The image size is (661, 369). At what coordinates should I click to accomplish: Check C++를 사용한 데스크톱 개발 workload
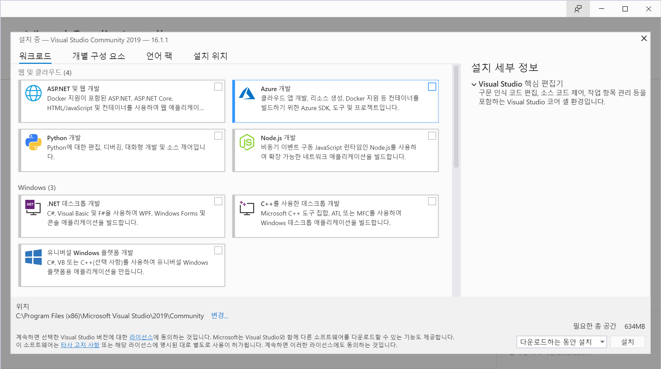point(432,201)
